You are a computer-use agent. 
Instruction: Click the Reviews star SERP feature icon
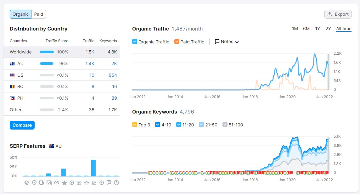64,182
